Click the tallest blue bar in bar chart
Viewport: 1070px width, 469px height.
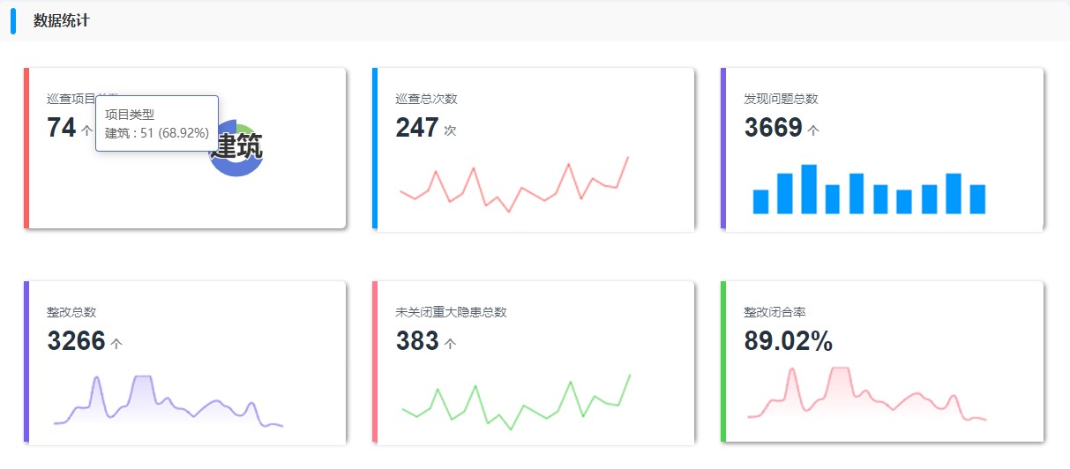tap(808, 189)
